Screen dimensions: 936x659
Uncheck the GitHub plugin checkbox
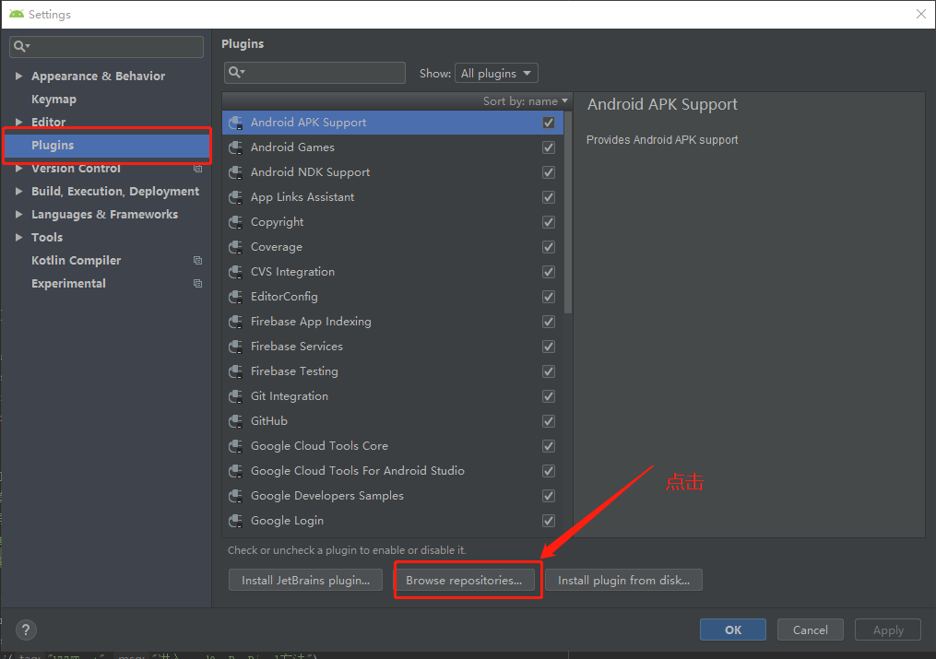click(549, 421)
